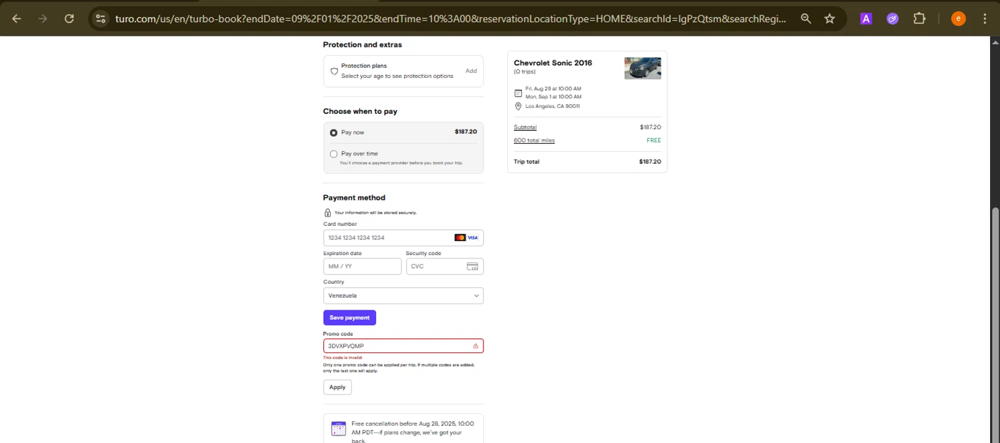Open the 600 total miles link

[534, 141]
